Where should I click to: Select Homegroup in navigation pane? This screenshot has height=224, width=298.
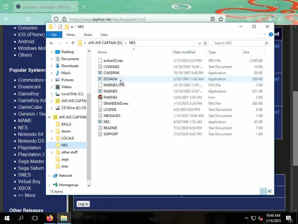pyautogui.click(x=68, y=185)
